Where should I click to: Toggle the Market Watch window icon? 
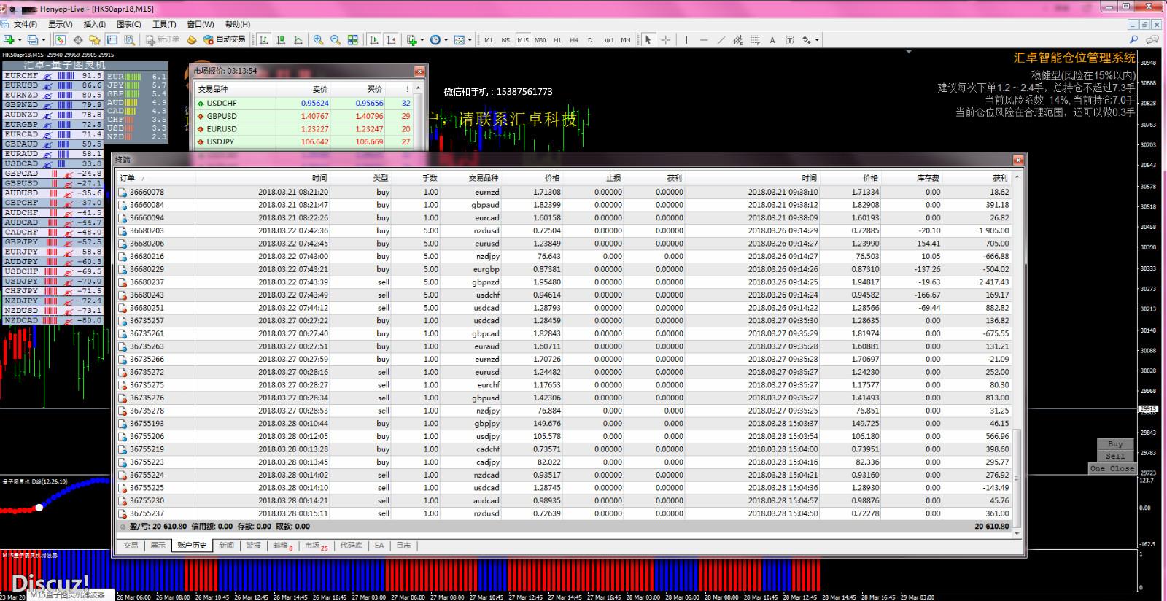pos(61,40)
